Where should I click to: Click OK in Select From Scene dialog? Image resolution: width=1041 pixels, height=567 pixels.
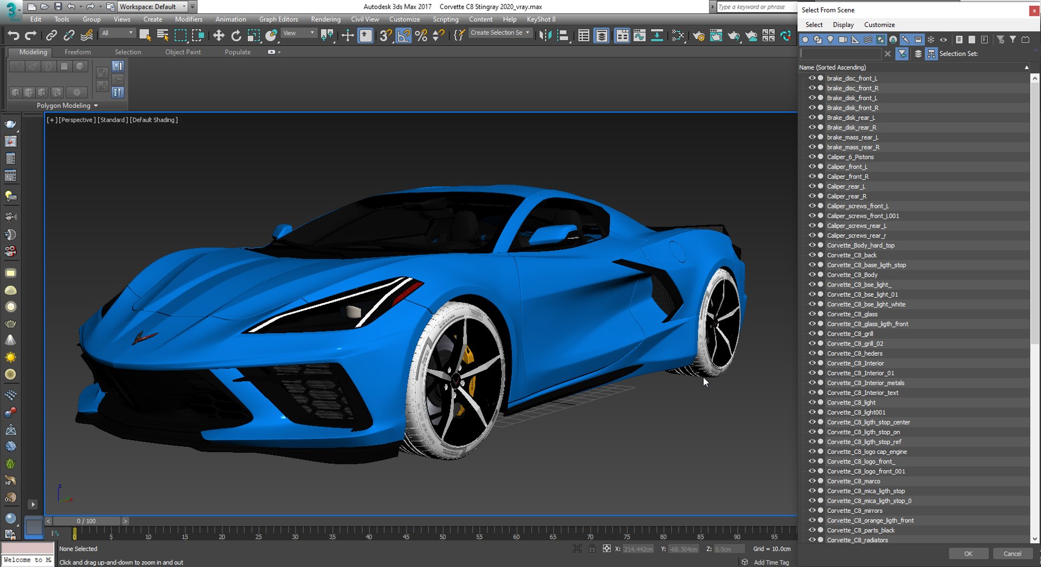(968, 553)
